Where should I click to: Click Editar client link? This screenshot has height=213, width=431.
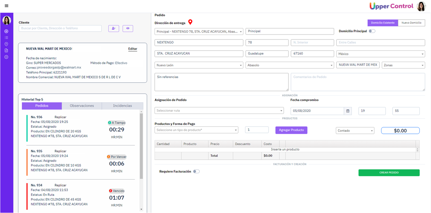coord(133,49)
